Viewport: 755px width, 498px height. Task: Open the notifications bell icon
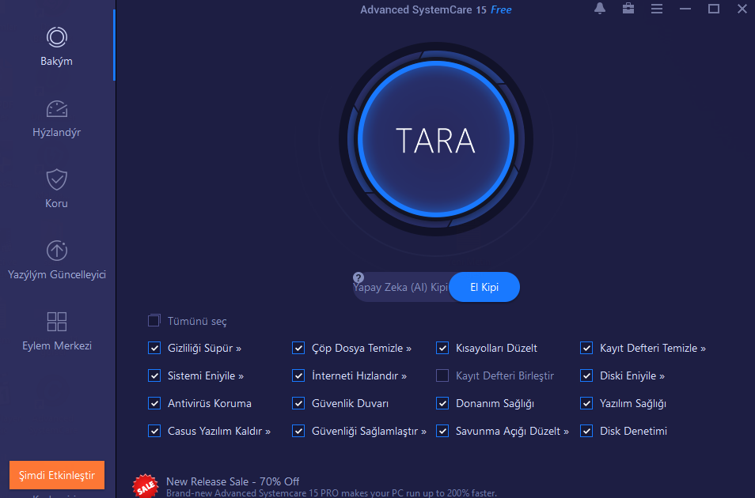click(599, 9)
